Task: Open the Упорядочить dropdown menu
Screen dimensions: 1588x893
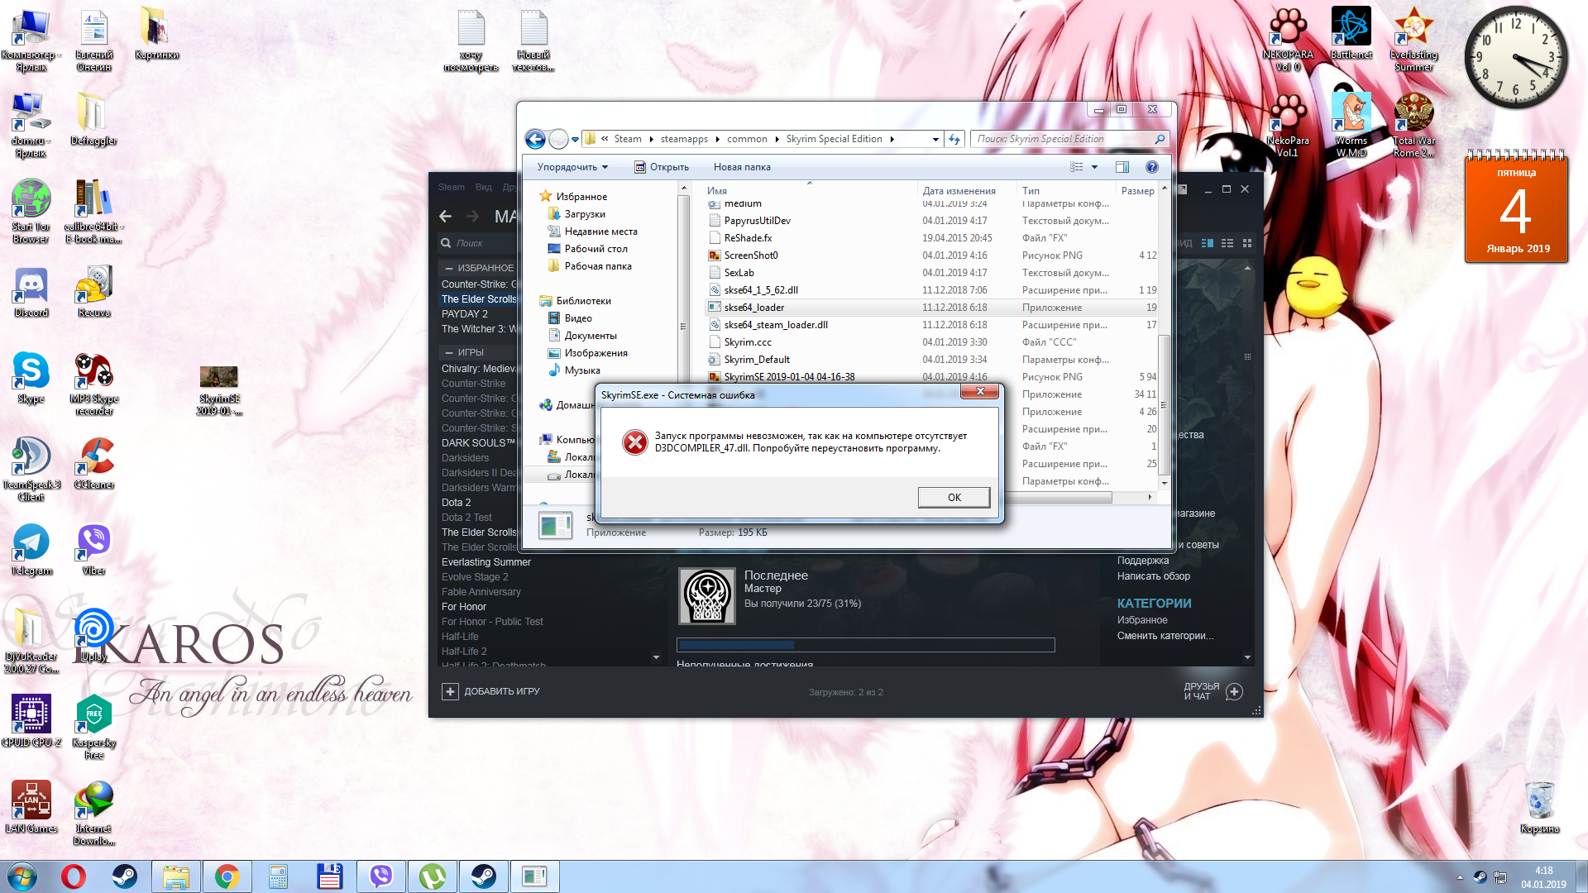Action: [x=572, y=167]
